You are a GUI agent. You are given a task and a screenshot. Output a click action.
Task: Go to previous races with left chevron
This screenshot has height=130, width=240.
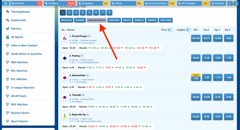[x=229, y=3]
